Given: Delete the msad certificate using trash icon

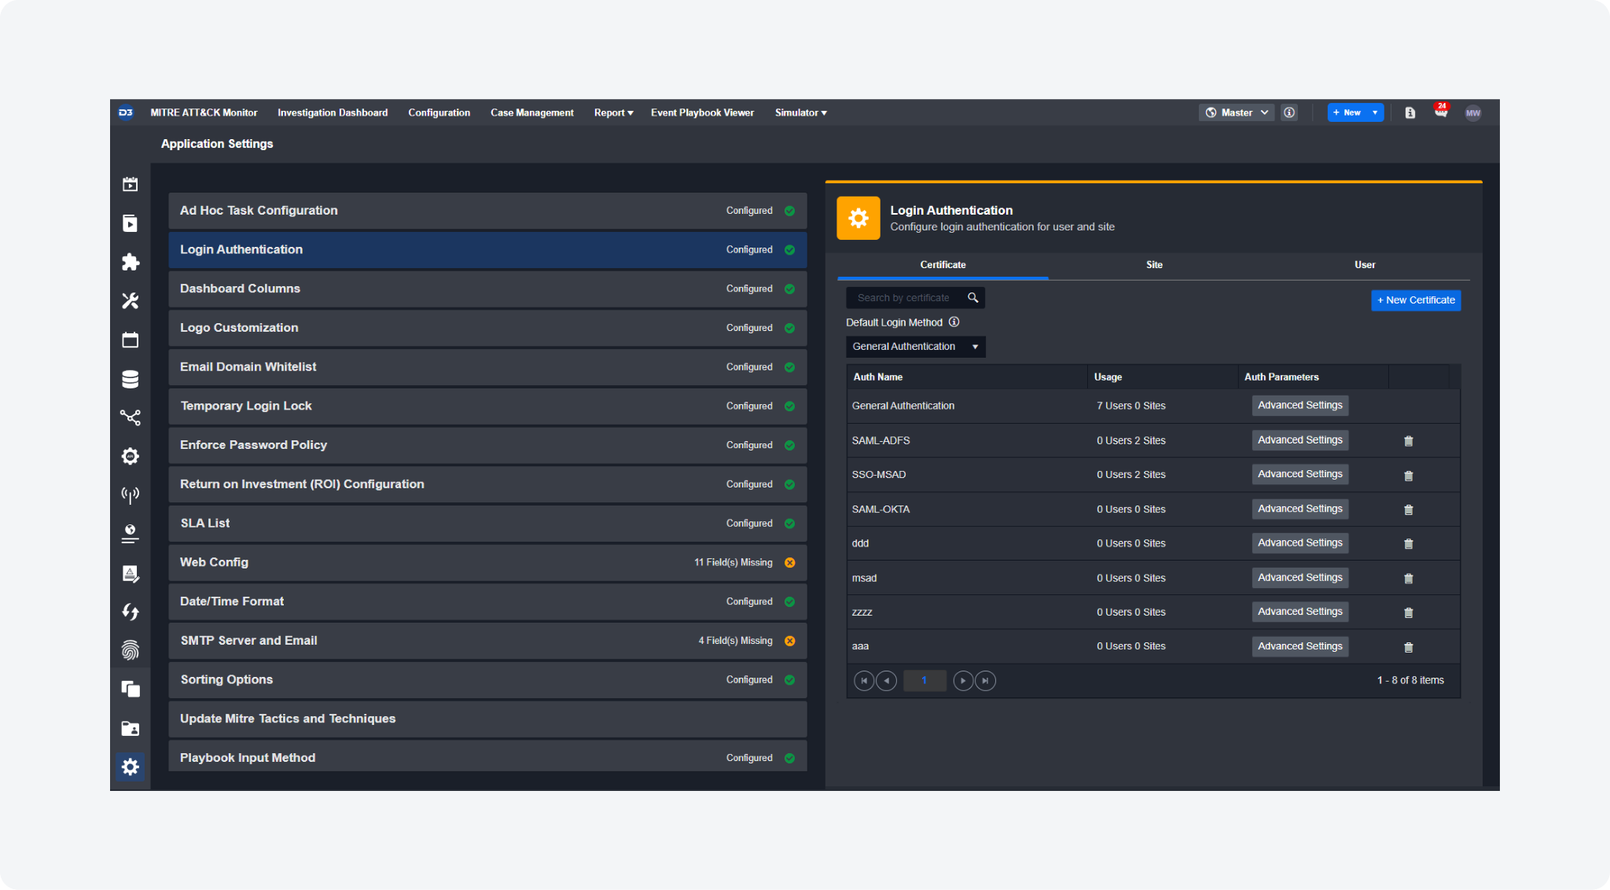Looking at the screenshot, I should tap(1408, 579).
